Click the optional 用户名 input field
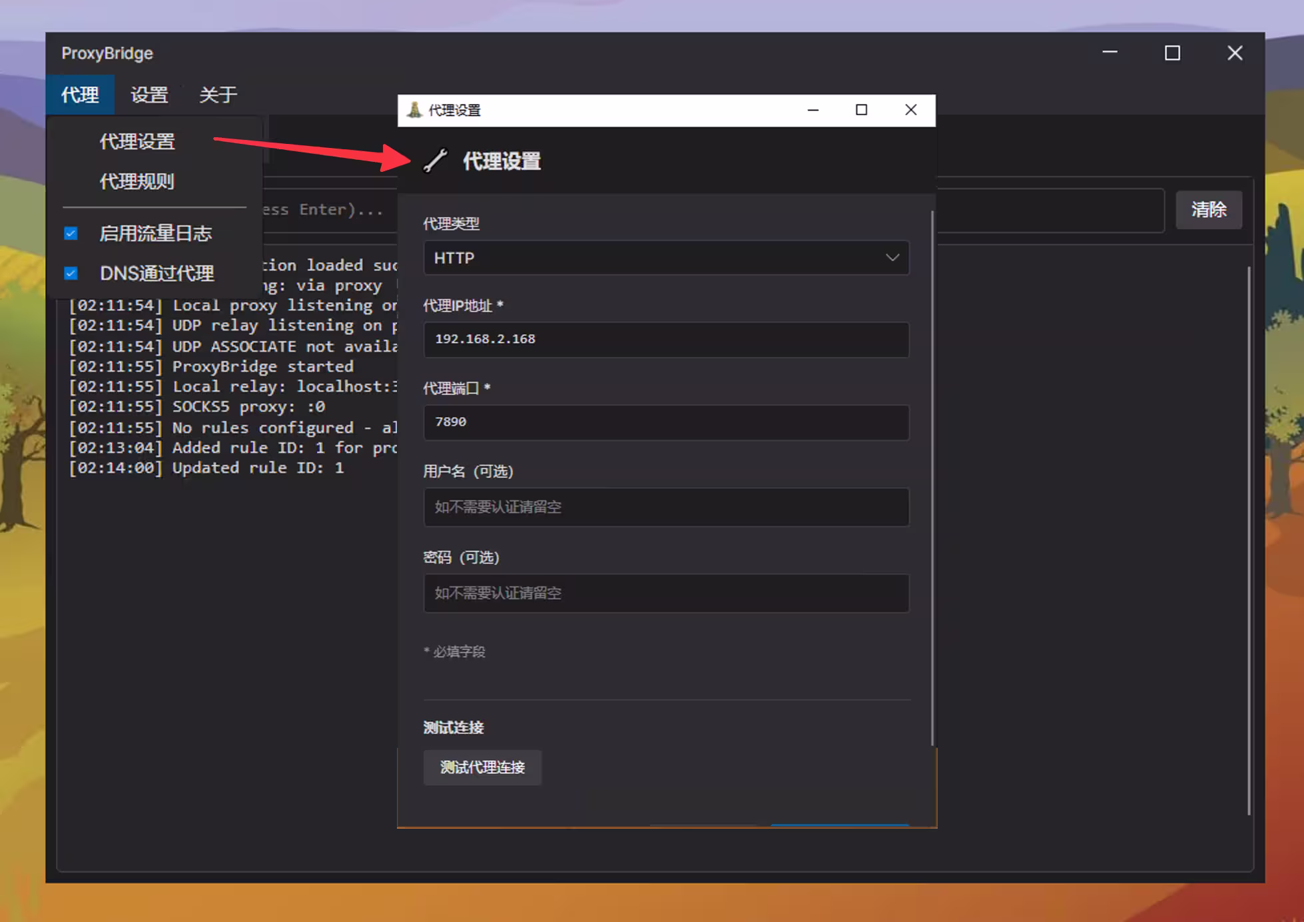The height and width of the screenshot is (922, 1304). coord(666,507)
